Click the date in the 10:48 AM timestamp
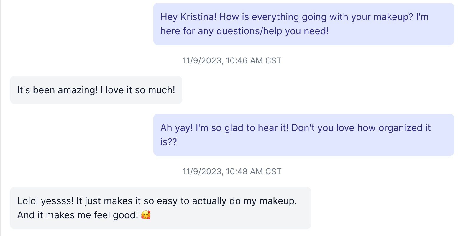 point(202,171)
